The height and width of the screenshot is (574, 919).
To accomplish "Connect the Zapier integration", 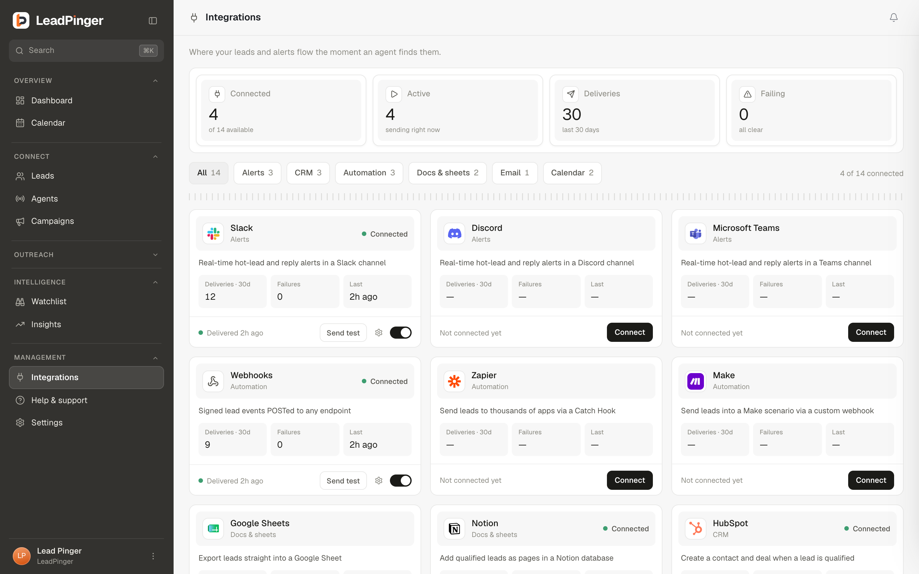I will 630,480.
